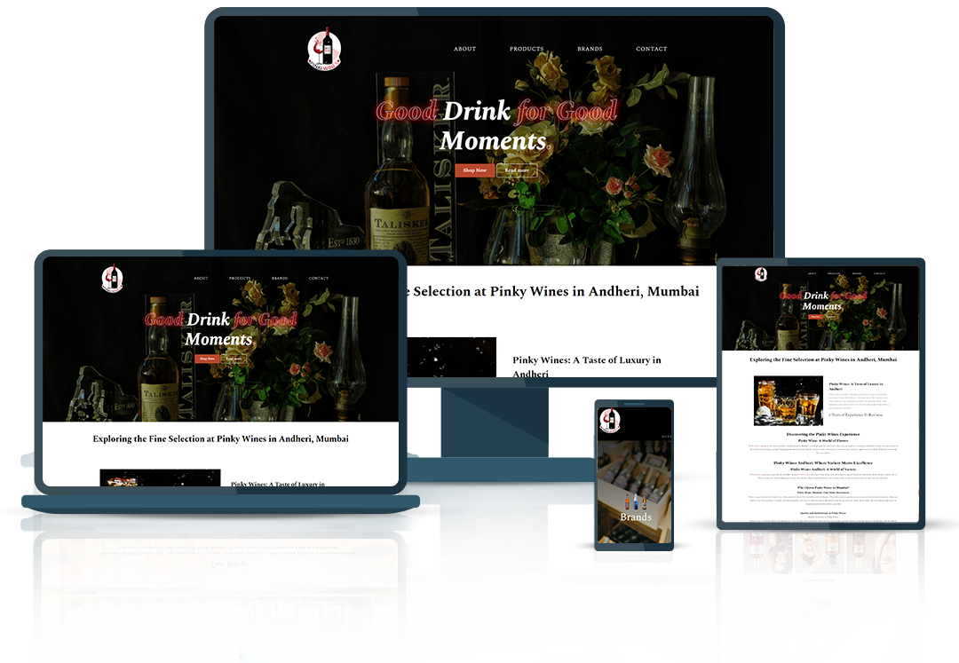The width and height of the screenshot is (959, 663).
Task: Tap the Brands card on phone screen
Action: [x=634, y=492]
